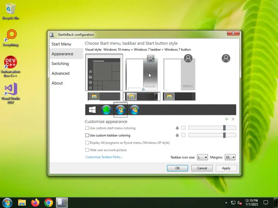Select the plain user avatar style on far right
278x208 pixels.
coord(226,58)
